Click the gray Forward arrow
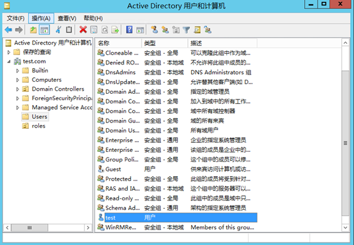 (19, 30)
